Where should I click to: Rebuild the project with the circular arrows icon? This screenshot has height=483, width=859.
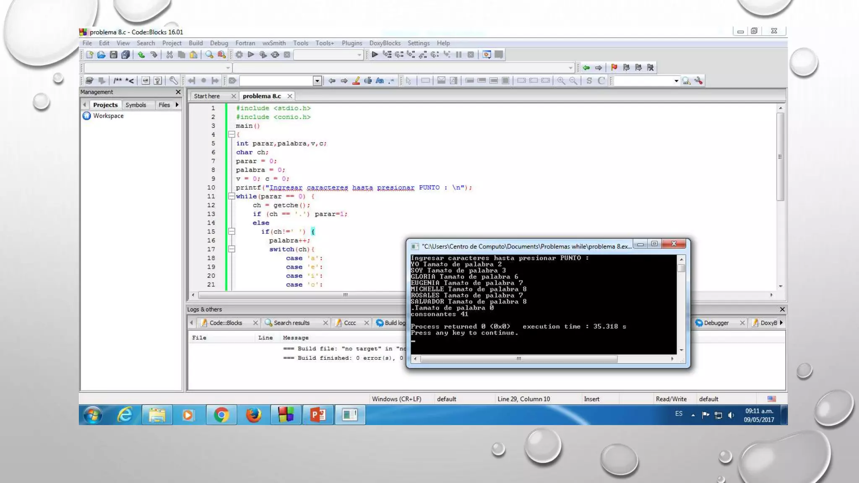(275, 55)
